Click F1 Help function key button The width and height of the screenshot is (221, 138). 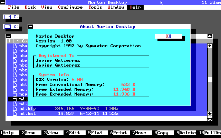pos(10,133)
